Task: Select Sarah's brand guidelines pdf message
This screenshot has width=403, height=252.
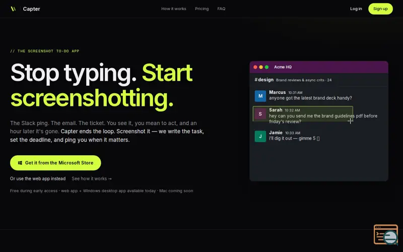Action: coord(323,118)
